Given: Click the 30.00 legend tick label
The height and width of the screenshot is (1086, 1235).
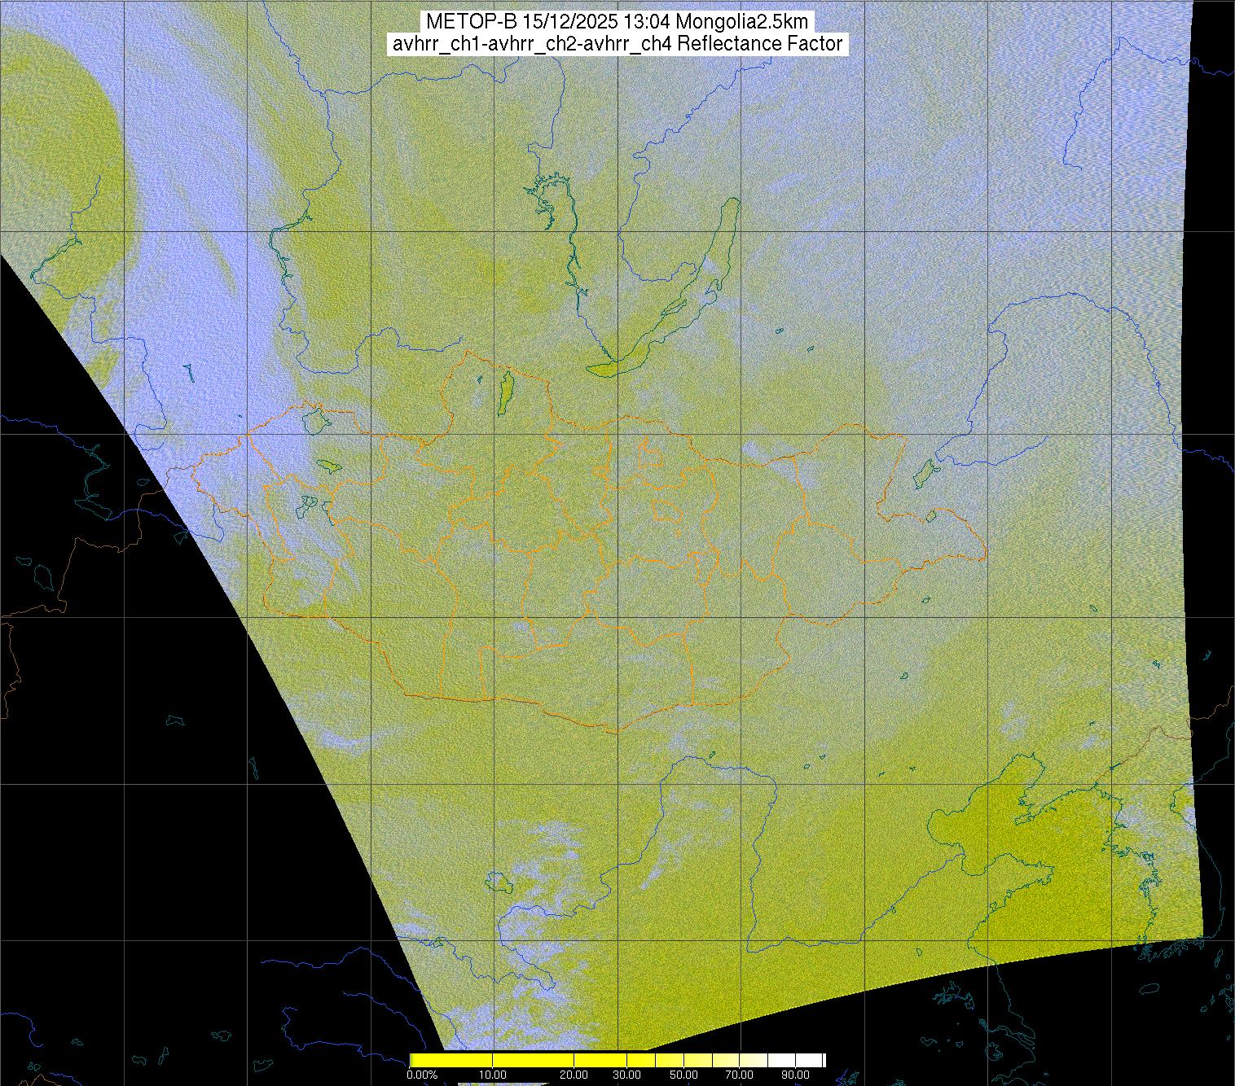Looking at the screenshot, I should 627,1075.
